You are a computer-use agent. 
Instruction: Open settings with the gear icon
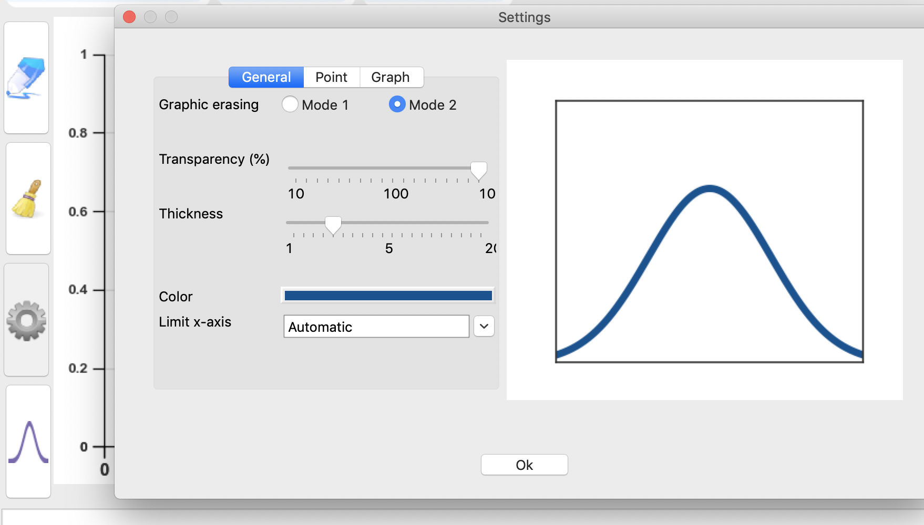26,320
